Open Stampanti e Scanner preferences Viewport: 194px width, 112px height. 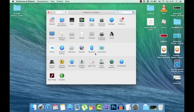pos(102,34)
